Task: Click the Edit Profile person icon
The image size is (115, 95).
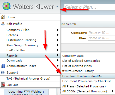Action: point(3,24)
